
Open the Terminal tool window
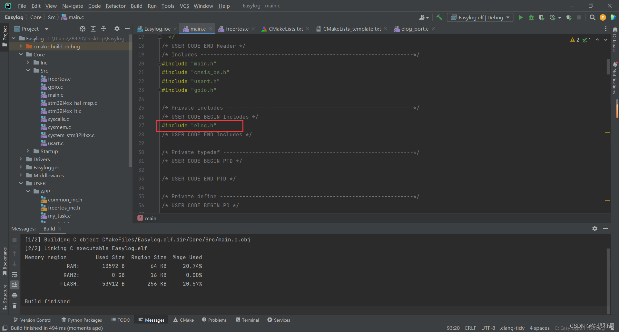coord(247,319)
